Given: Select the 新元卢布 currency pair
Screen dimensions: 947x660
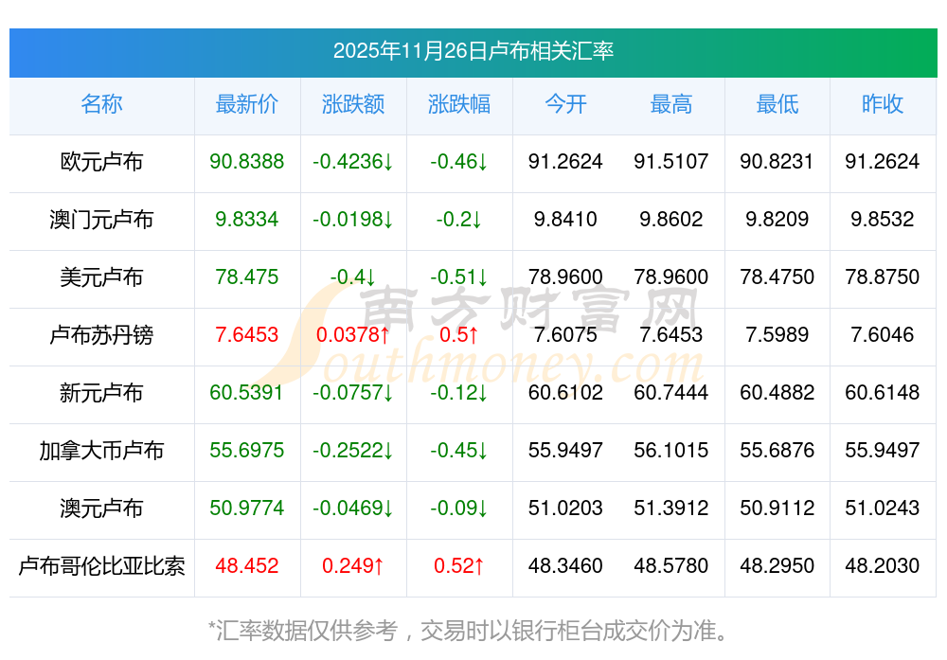Looking at the screenshot, I should (101, 393).
